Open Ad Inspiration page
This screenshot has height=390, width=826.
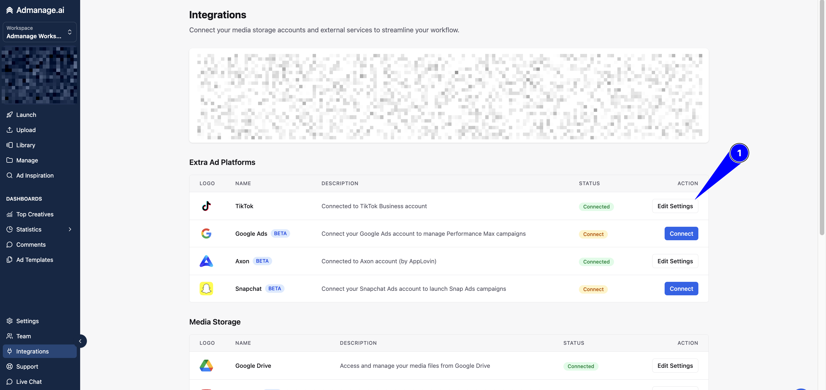(x=40, y=175)
